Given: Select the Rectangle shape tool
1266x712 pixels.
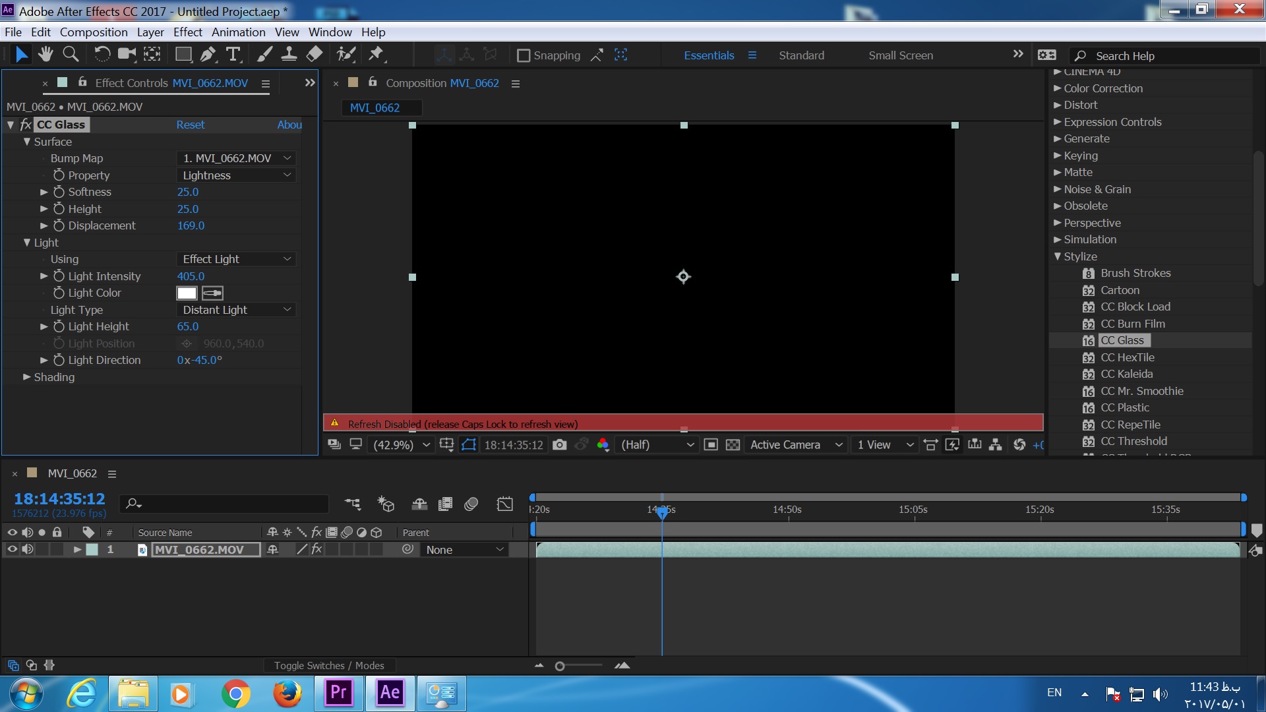Looking at the screenshot, I should pos(183,55).
